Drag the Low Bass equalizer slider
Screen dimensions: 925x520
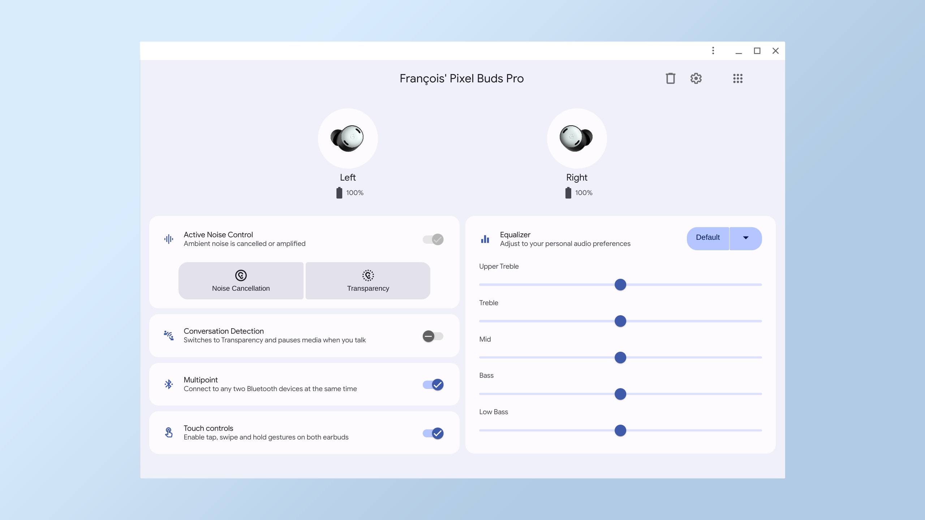coord(621,430)
